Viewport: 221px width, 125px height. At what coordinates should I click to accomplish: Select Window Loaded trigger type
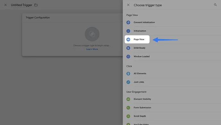[142, 57]
